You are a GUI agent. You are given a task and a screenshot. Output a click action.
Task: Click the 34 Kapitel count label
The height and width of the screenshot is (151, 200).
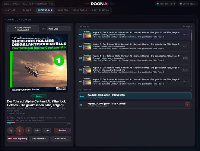[x=187, y=27]
